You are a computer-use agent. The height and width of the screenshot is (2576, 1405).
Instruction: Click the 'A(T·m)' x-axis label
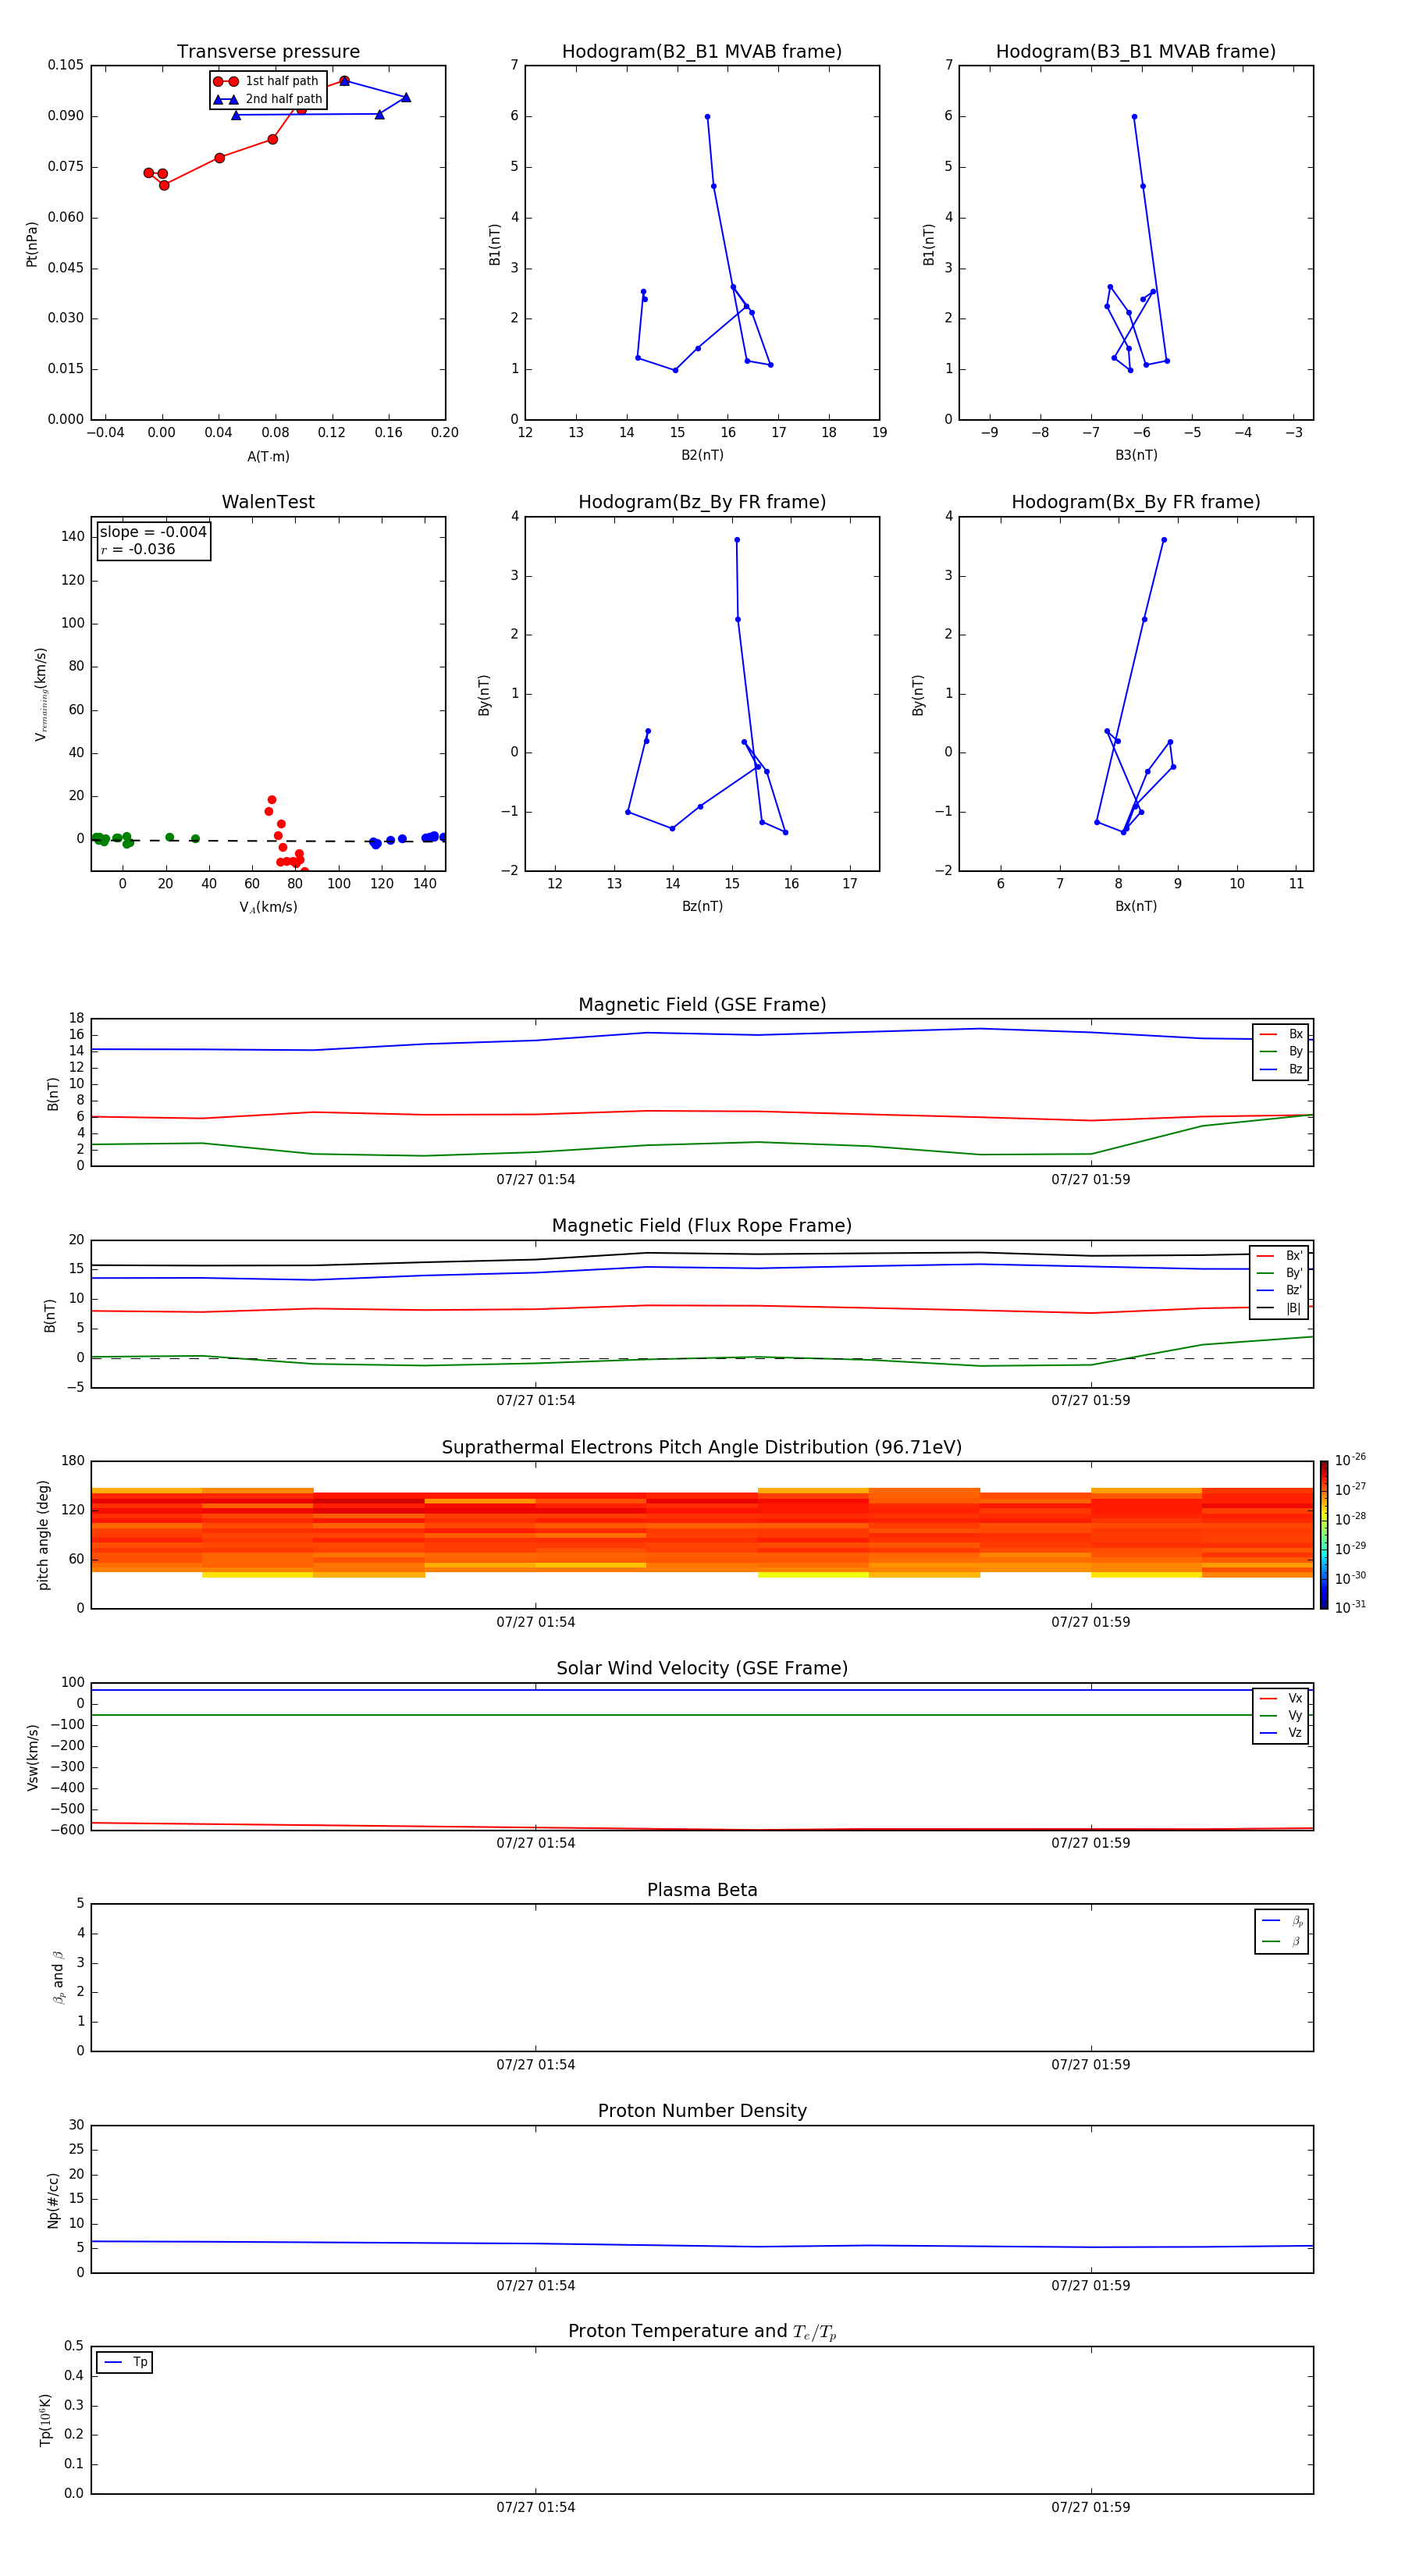coord(268,457)
